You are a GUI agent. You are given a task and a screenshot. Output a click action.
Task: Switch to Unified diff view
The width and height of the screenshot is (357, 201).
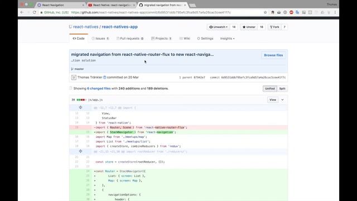pyautogui.click(x=270, y=88)
